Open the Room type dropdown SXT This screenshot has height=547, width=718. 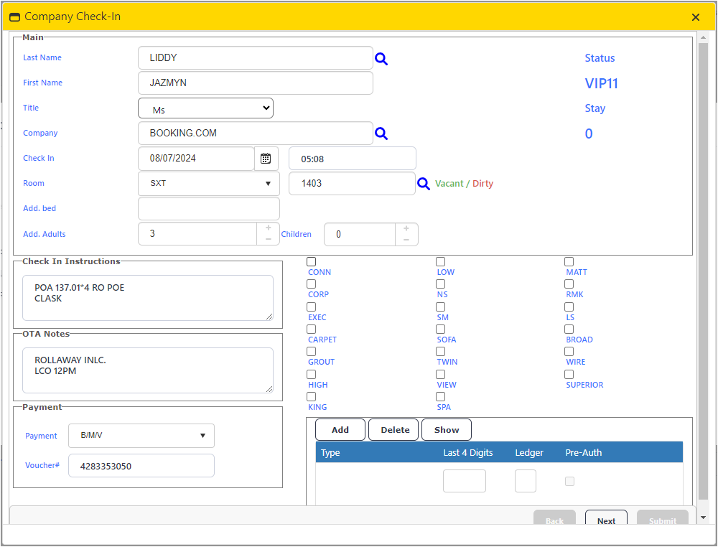click(209, 184)
